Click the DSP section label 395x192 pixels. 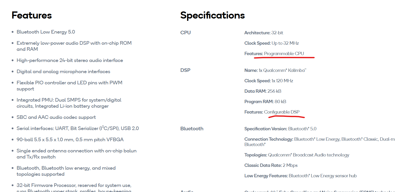[185, 70]
